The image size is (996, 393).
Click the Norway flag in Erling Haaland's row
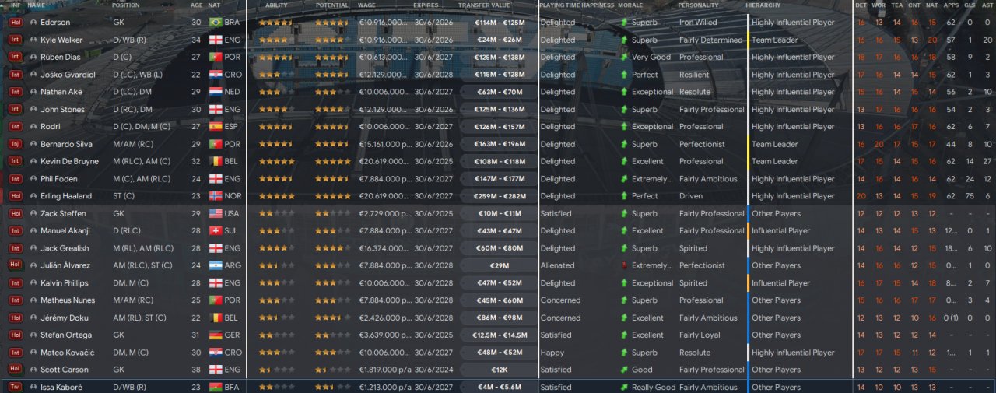216,196
